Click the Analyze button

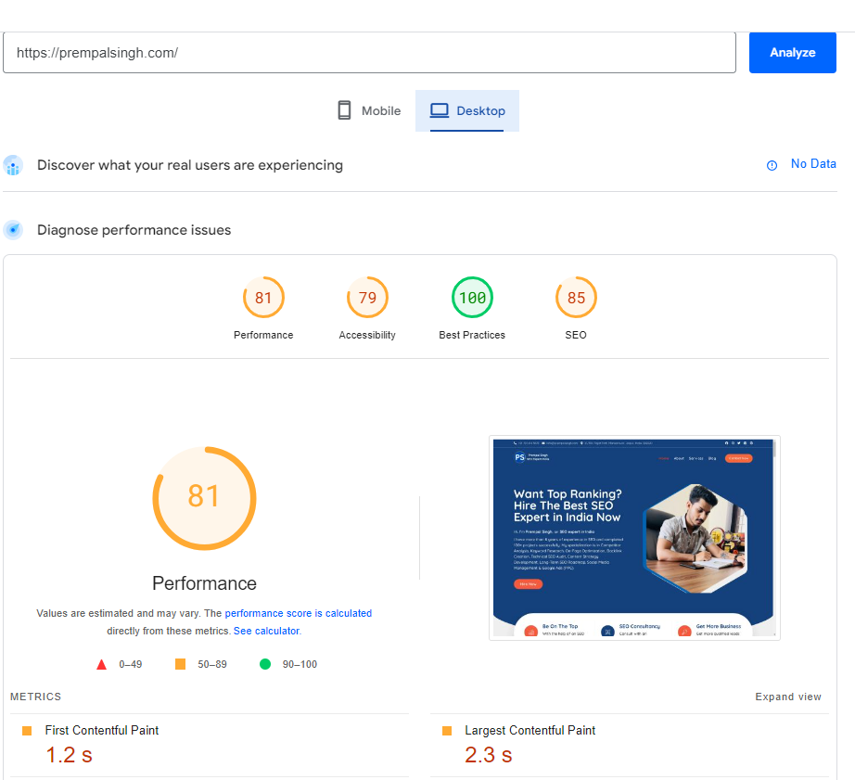792,52
